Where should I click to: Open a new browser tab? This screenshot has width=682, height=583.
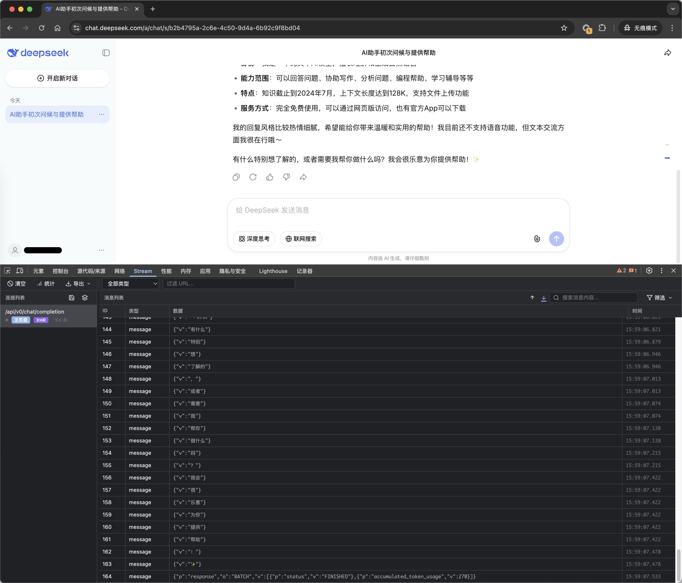pos(153,9)
